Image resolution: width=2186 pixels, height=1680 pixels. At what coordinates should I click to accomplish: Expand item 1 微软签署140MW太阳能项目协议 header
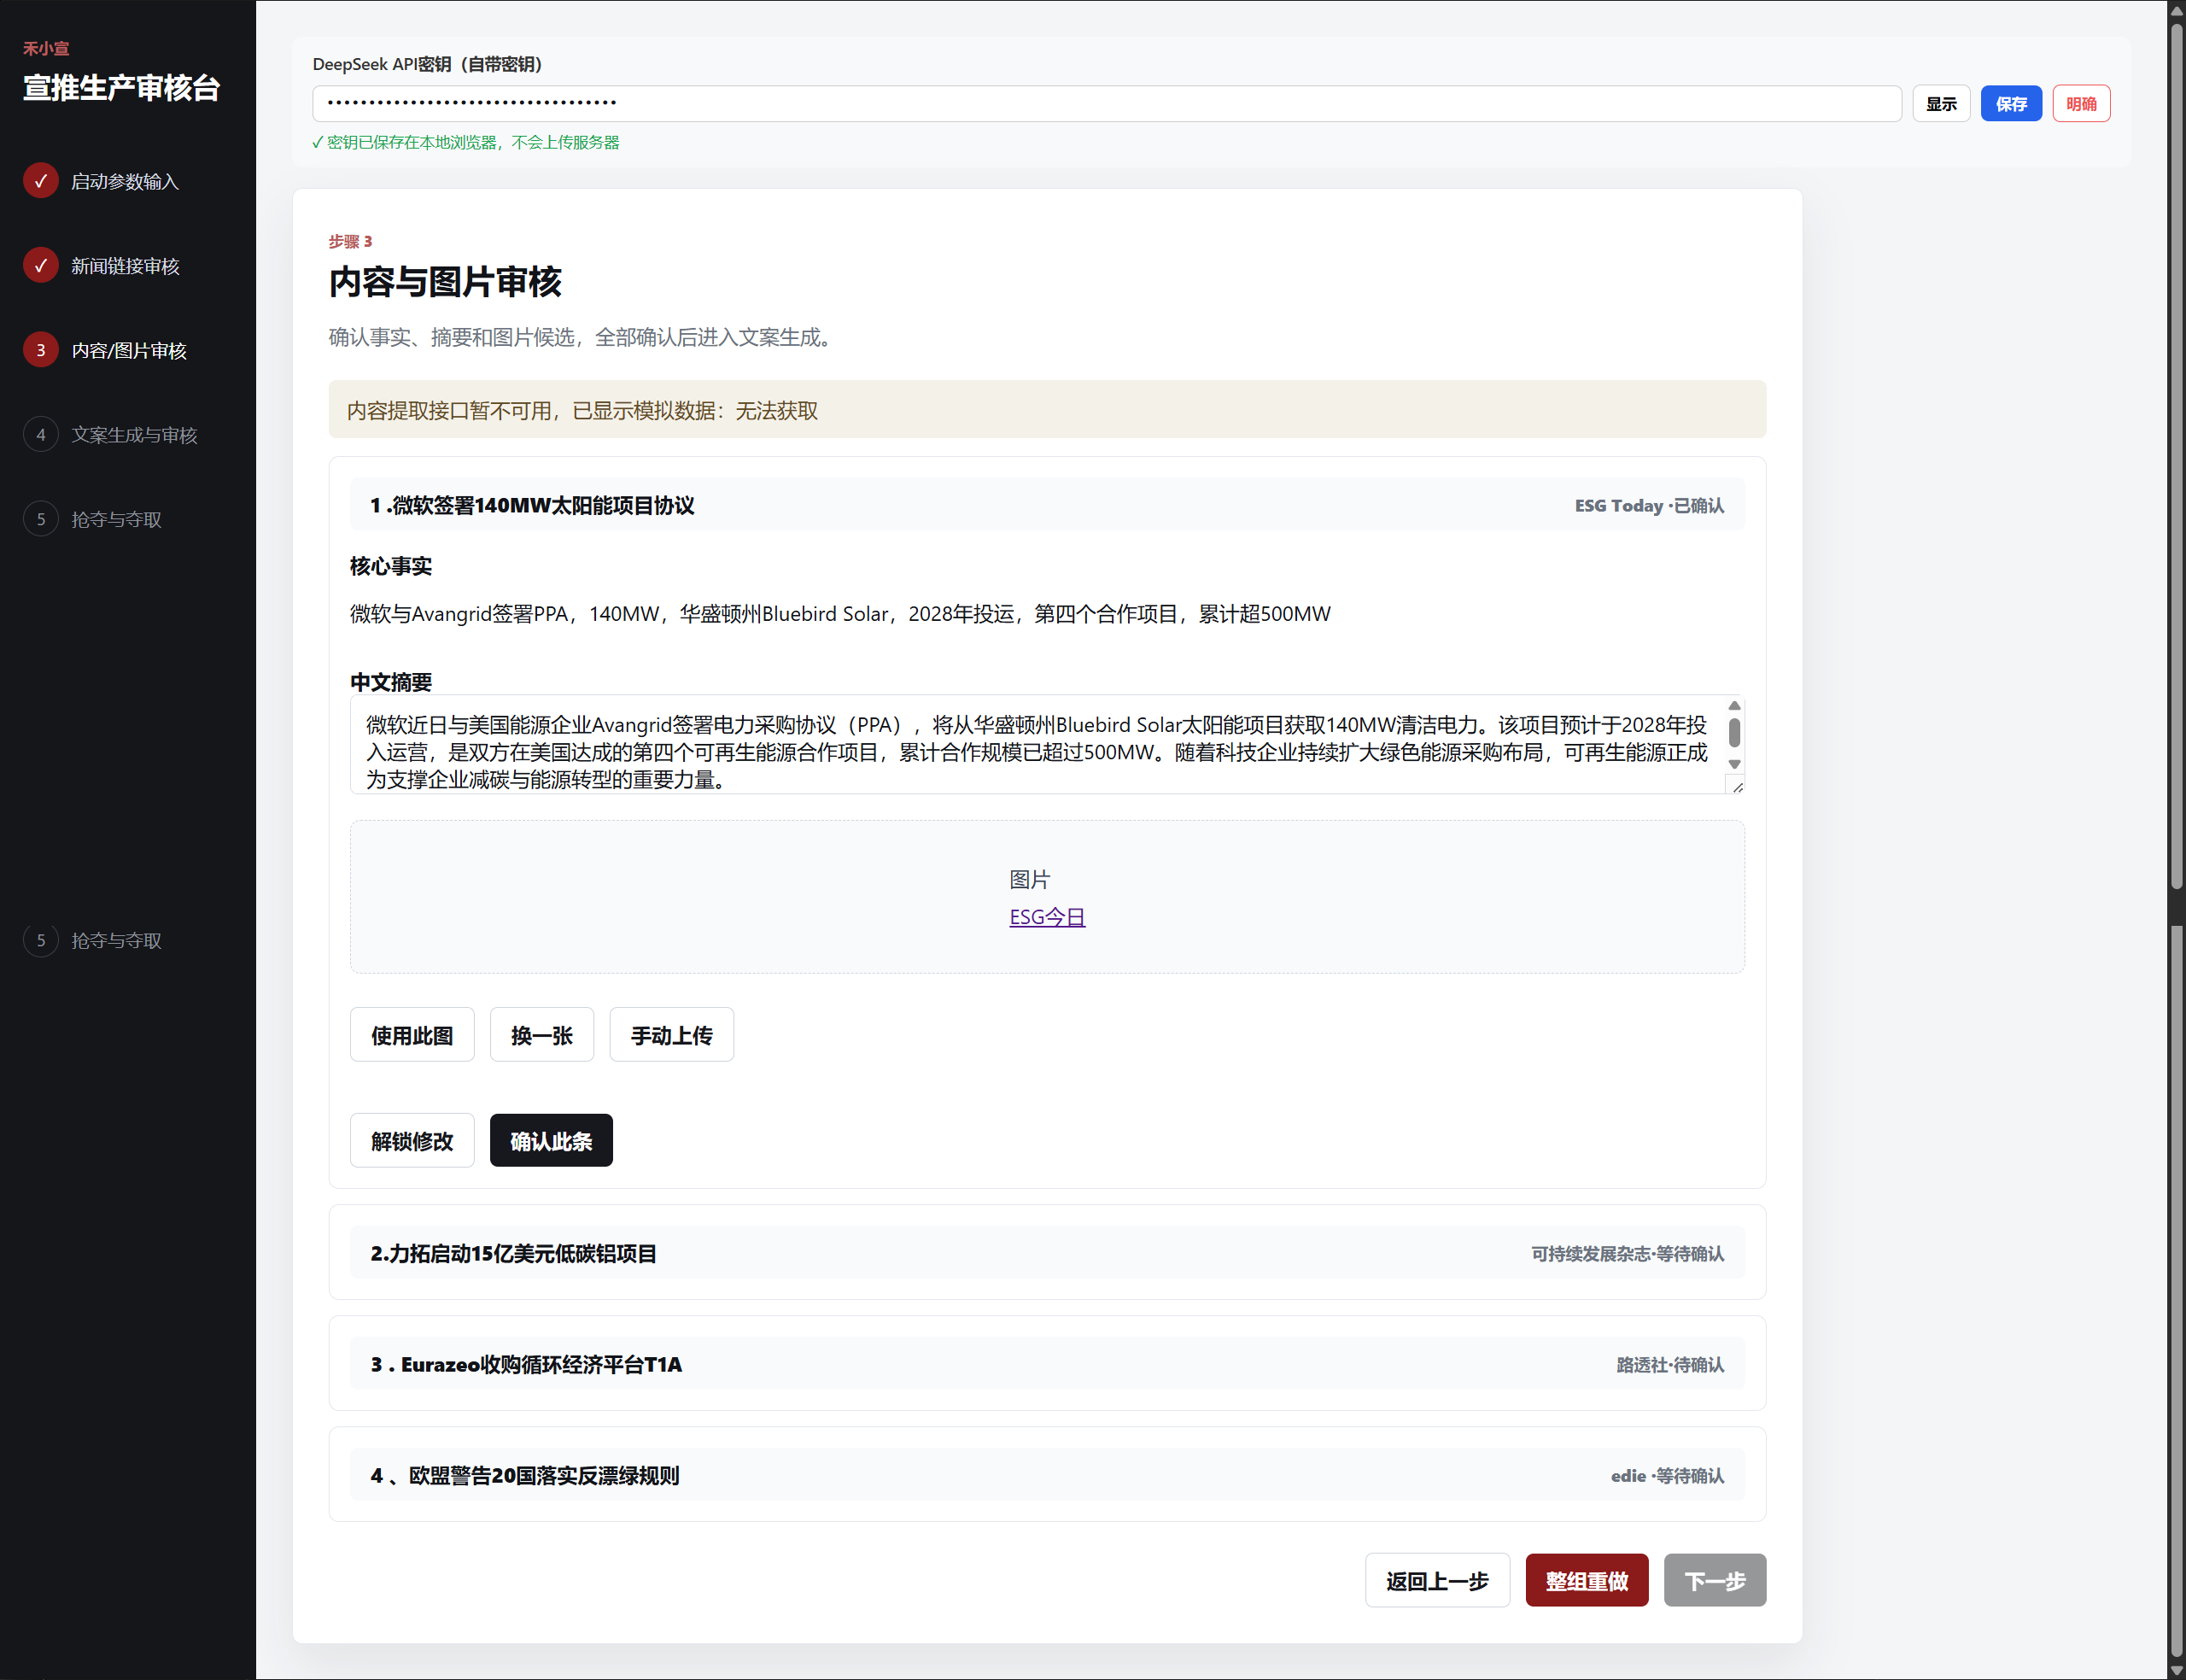point(1047,505)
